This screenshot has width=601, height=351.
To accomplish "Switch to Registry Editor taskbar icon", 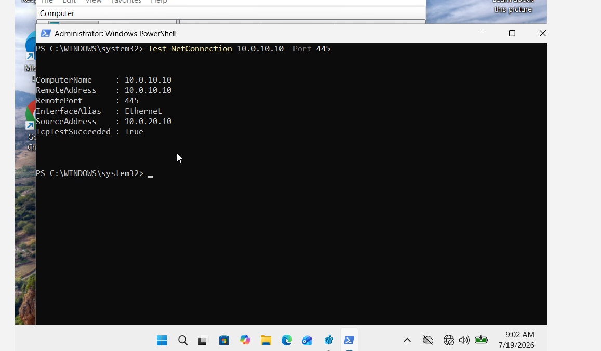I will coord(328,340).
